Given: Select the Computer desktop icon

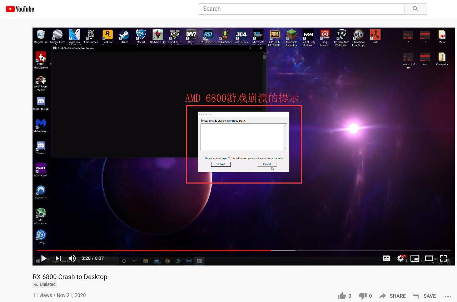Looking at the screenshot, I should (x=442, y=59).
